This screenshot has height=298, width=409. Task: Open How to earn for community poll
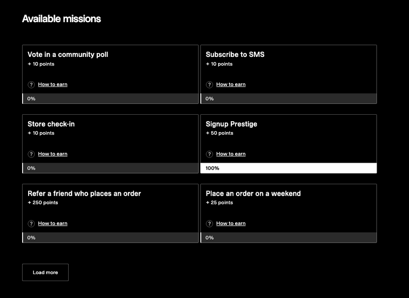coord(53,85)
